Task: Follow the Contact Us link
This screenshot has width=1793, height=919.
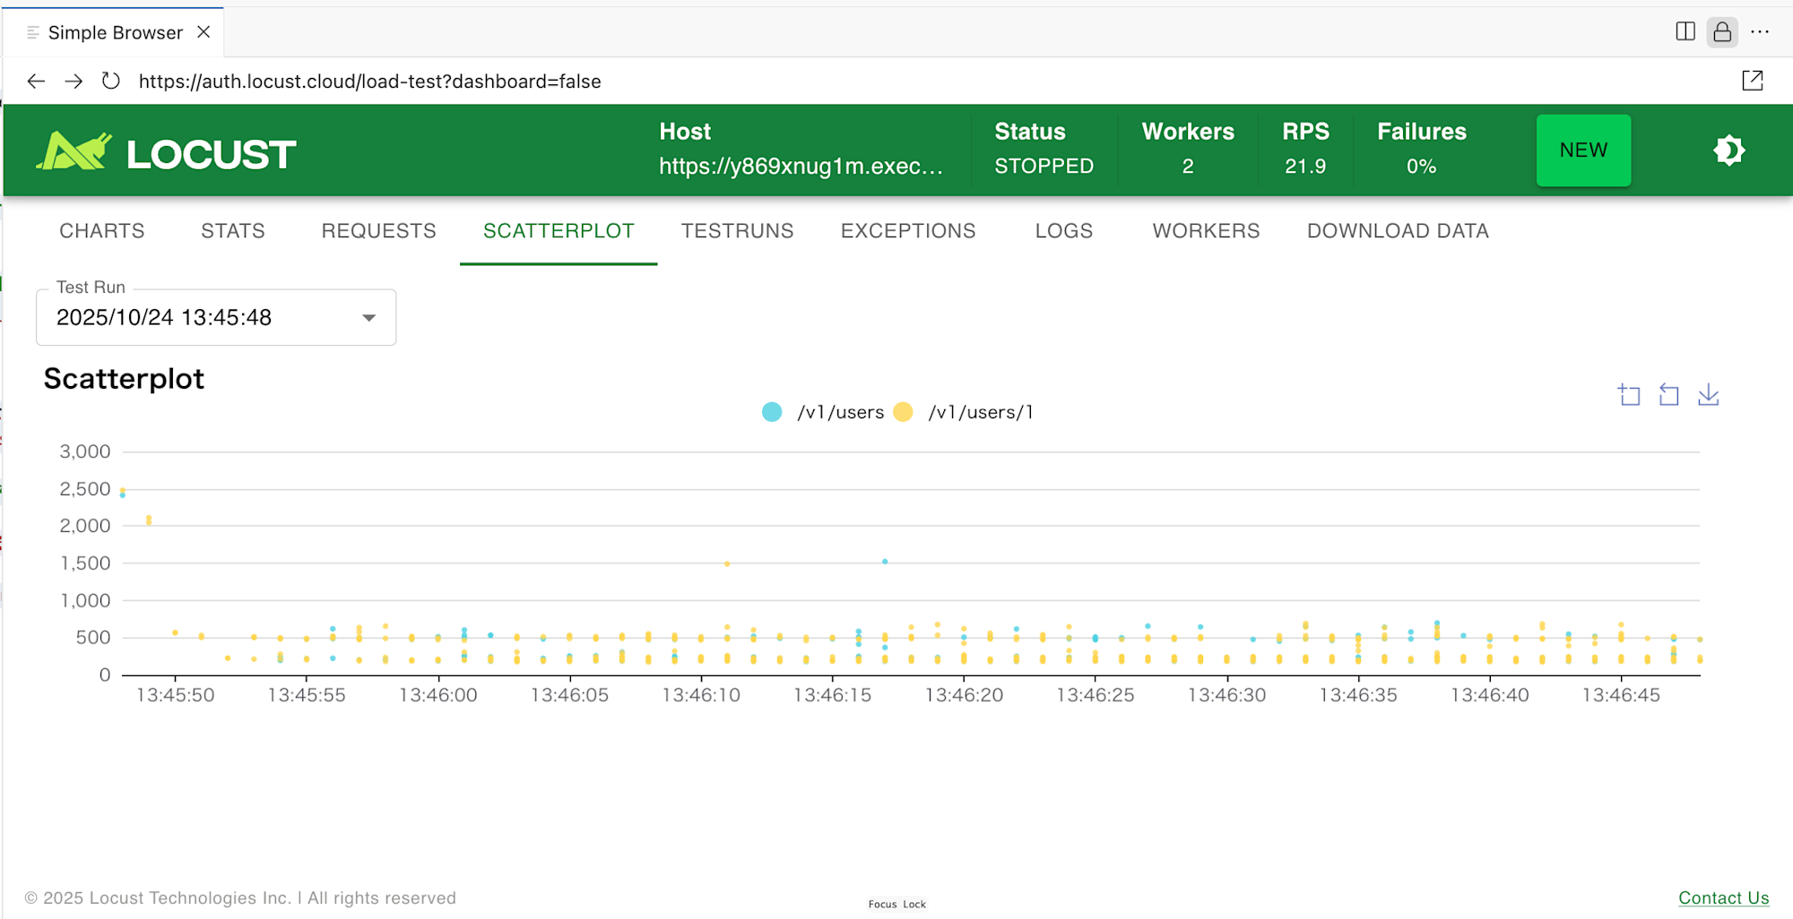Action: click(x=1723, y=898)
